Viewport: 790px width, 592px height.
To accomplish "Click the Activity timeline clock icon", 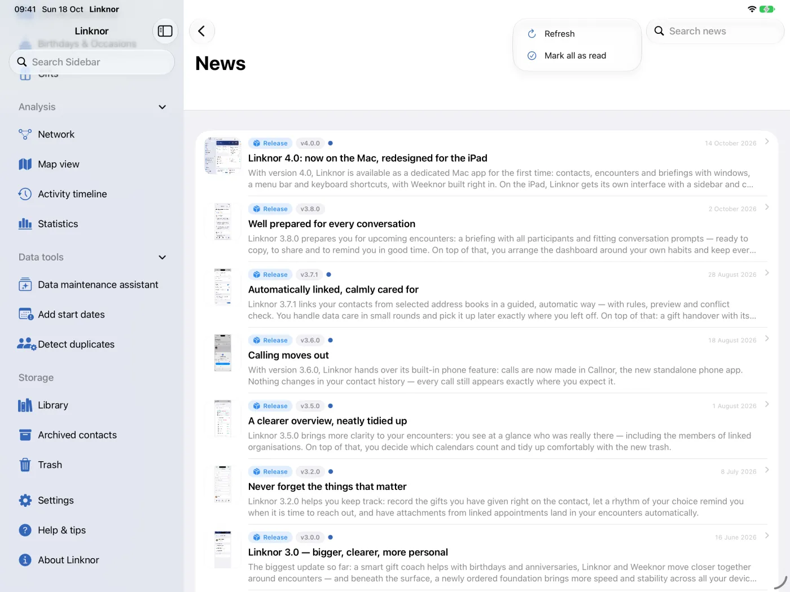I will (x=25, y=194).
